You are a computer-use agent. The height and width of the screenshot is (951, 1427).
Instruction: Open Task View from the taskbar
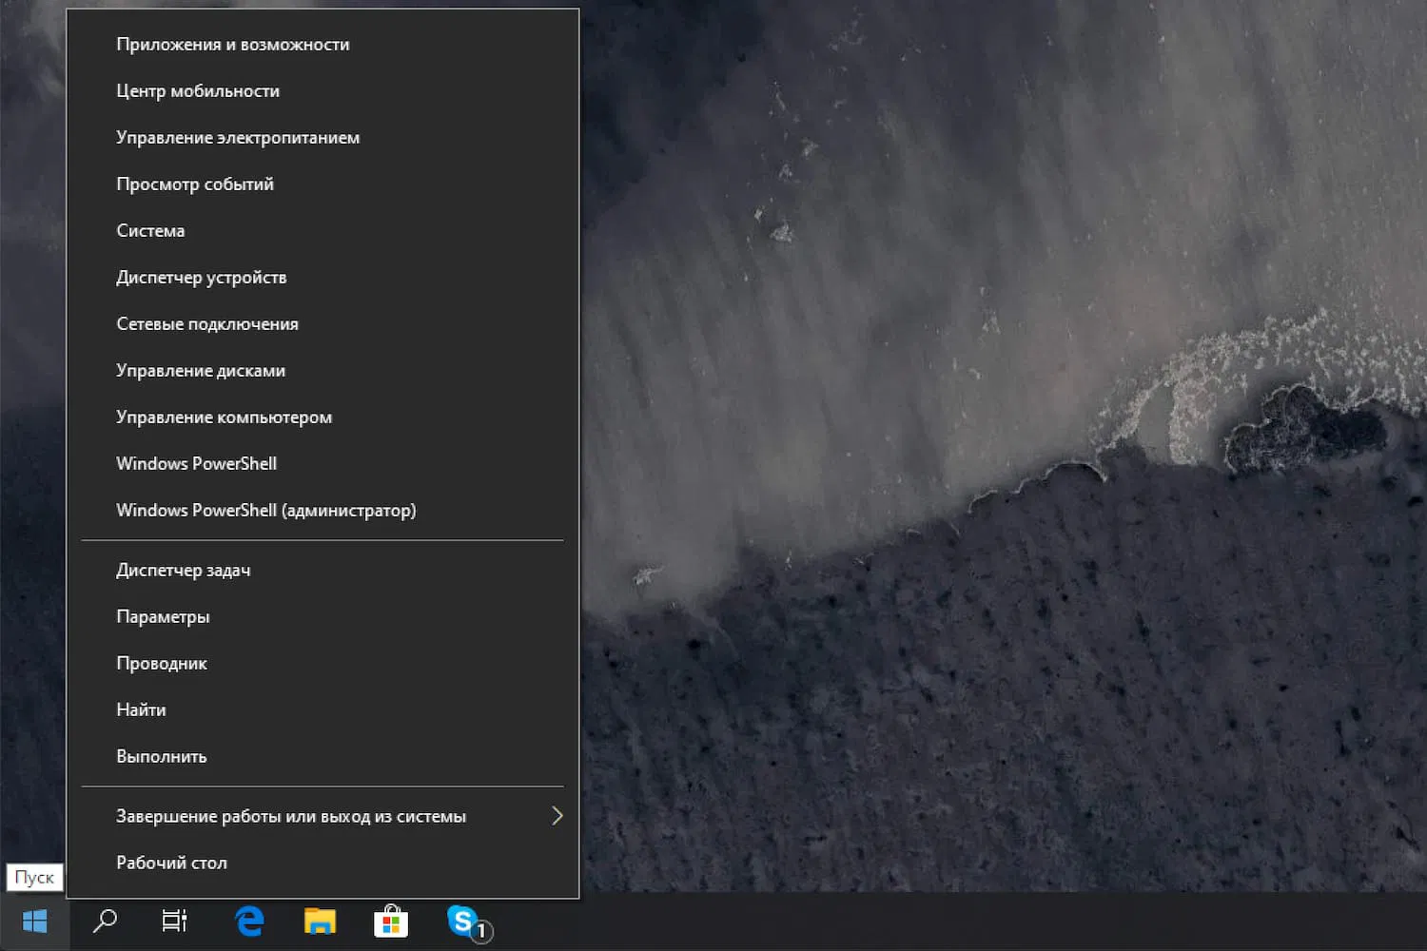[x=175, y=921]
